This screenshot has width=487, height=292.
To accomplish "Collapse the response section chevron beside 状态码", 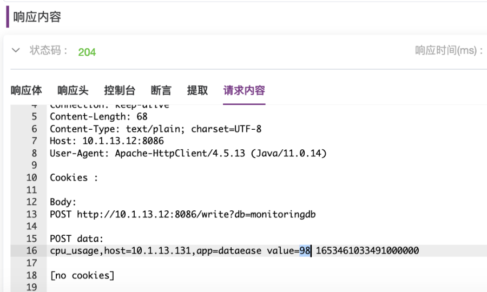I will point(16,50).
